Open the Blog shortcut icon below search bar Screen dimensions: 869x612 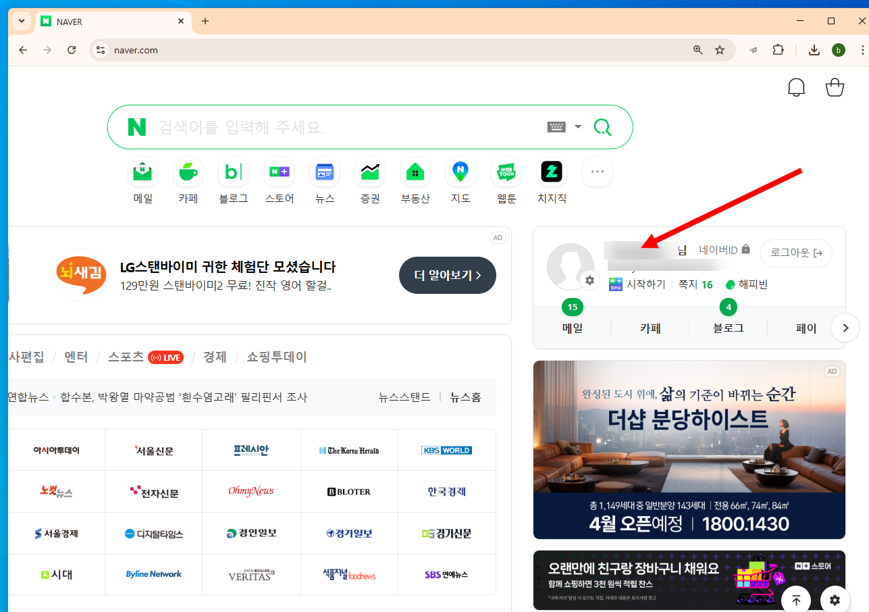tap(234, 172)
